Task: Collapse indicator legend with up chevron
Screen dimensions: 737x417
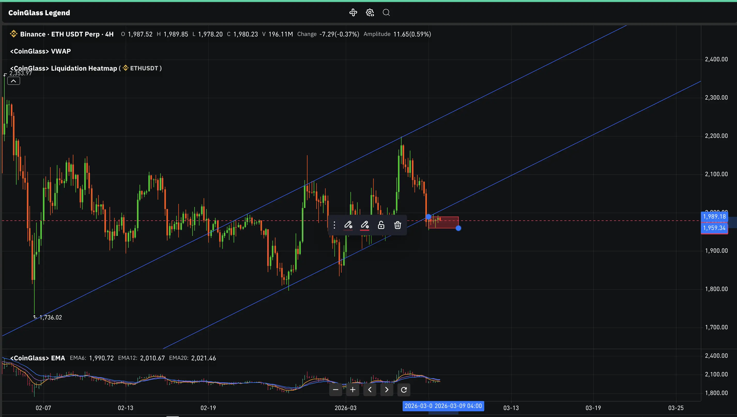Action: tap(13, 81)
